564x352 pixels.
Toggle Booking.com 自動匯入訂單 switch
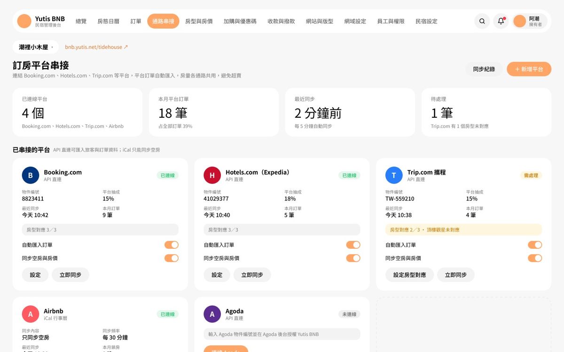coord(172,245)
